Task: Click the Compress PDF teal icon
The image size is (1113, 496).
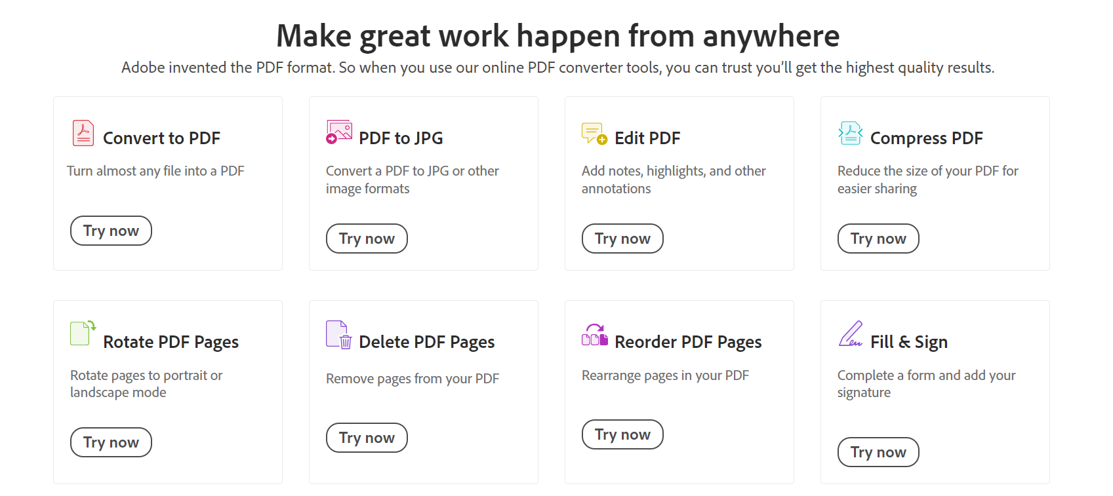Action: coord(851,133)
